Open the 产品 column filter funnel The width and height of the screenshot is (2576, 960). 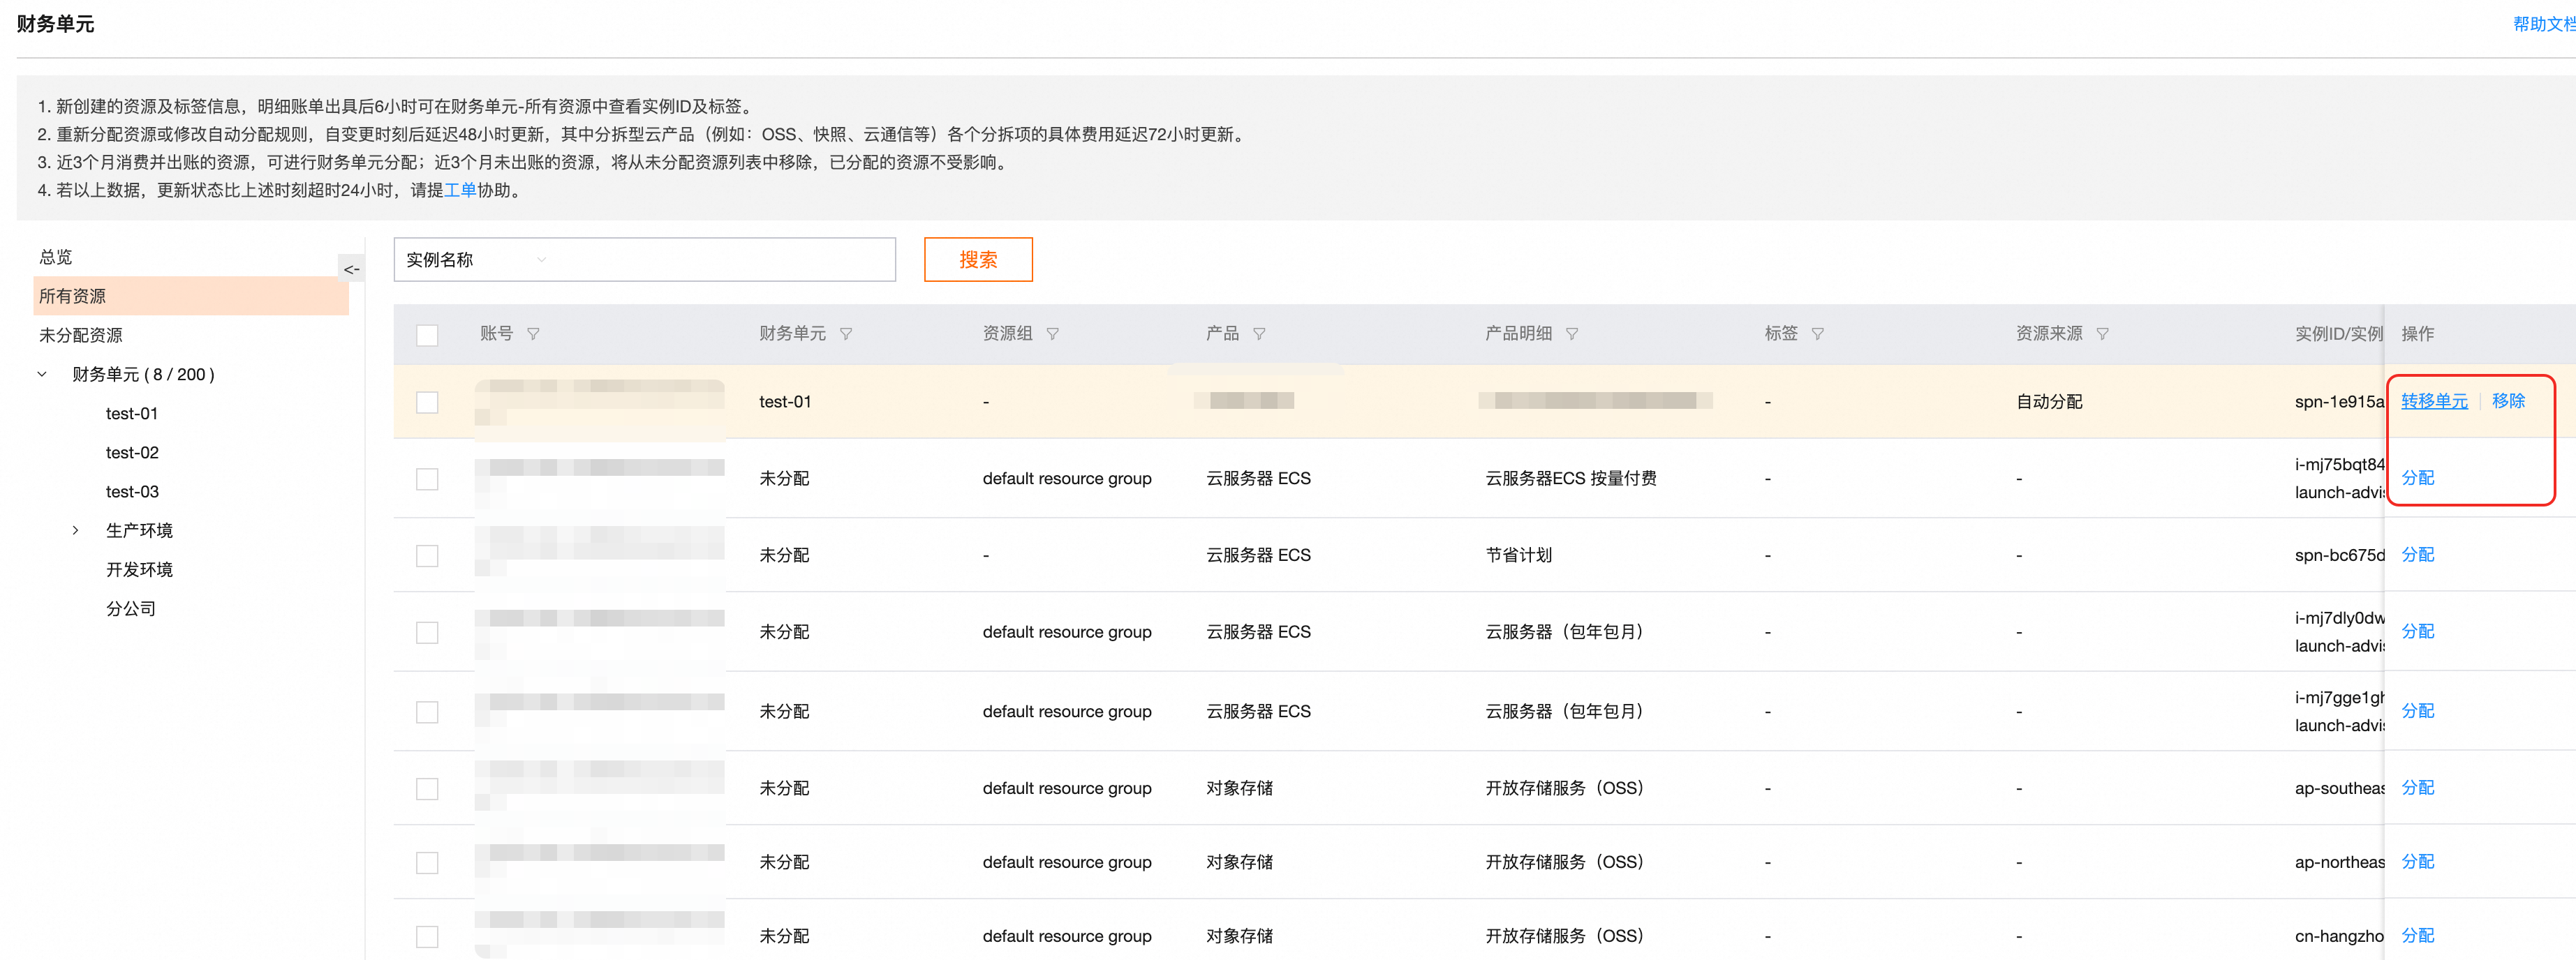pyautogui.click(x=1259, y=333)
